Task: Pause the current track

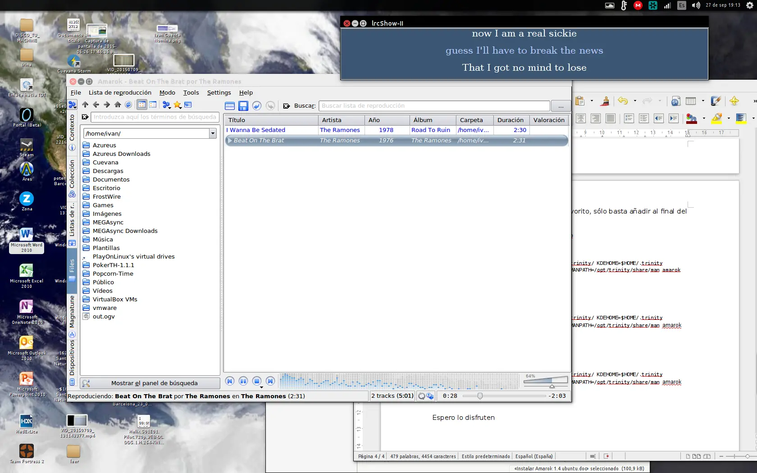Action: (x=243, y=381)
